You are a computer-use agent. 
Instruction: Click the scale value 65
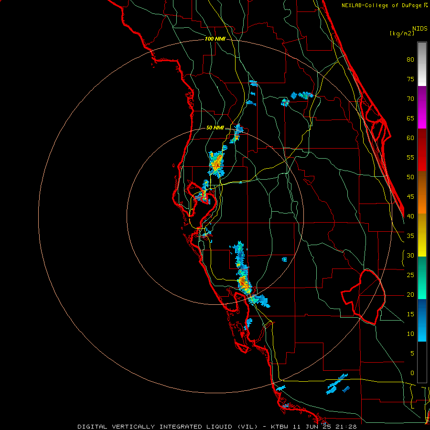(x=410, y=118)
